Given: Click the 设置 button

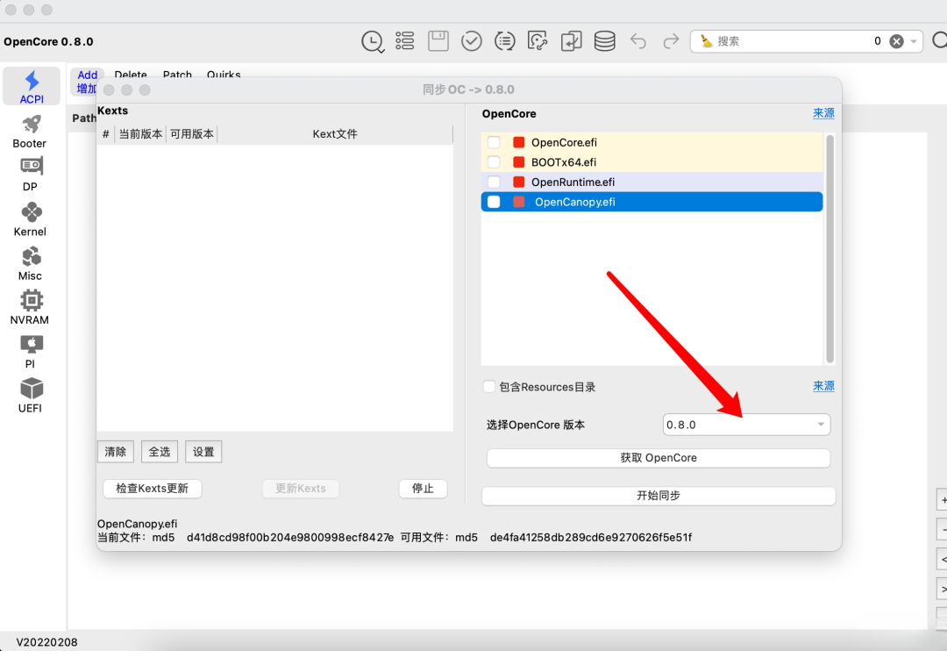Looking at the screenshot, I should pyautogui.click(x=203, y=452).
